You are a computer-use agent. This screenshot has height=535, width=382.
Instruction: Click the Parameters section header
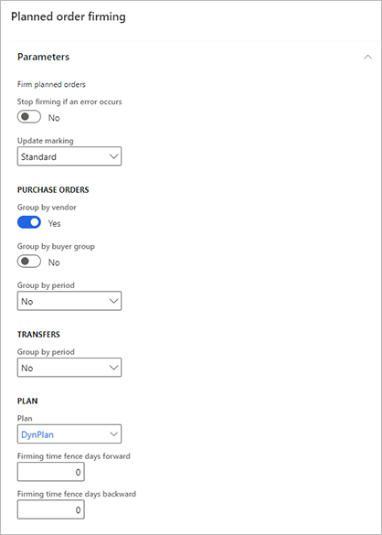[x=43, y=57]
